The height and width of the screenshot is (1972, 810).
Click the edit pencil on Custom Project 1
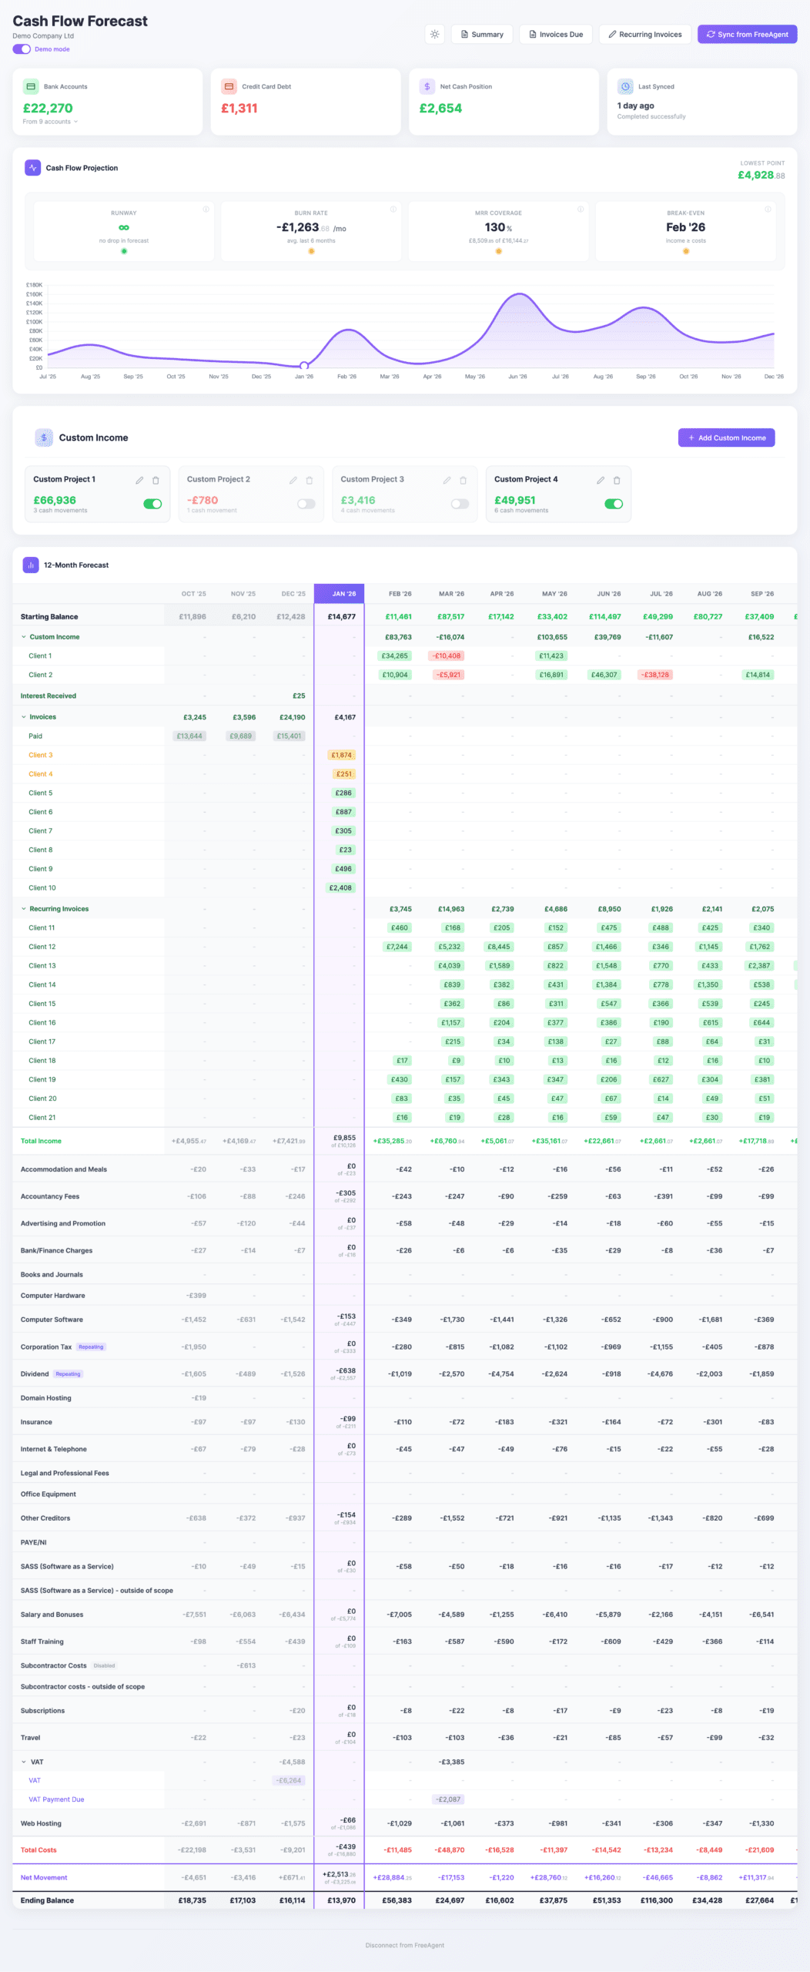pyautogui.click(x=139, y=480)
